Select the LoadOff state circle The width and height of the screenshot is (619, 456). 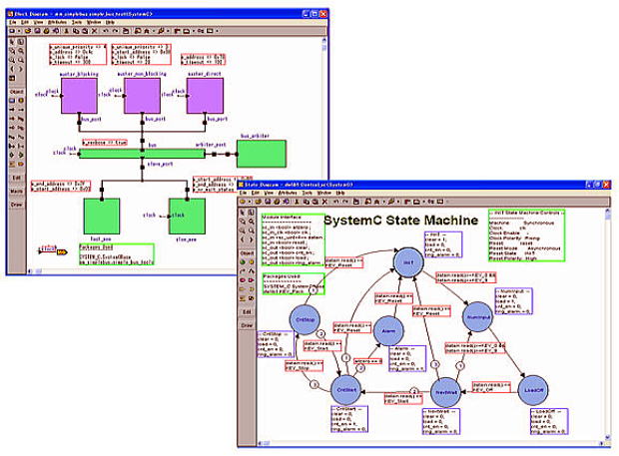[533, 390]
